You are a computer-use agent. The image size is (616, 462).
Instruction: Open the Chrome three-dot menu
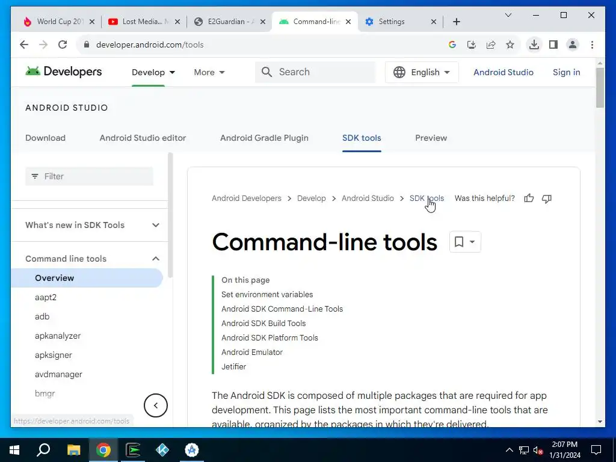tap(592, 45)
